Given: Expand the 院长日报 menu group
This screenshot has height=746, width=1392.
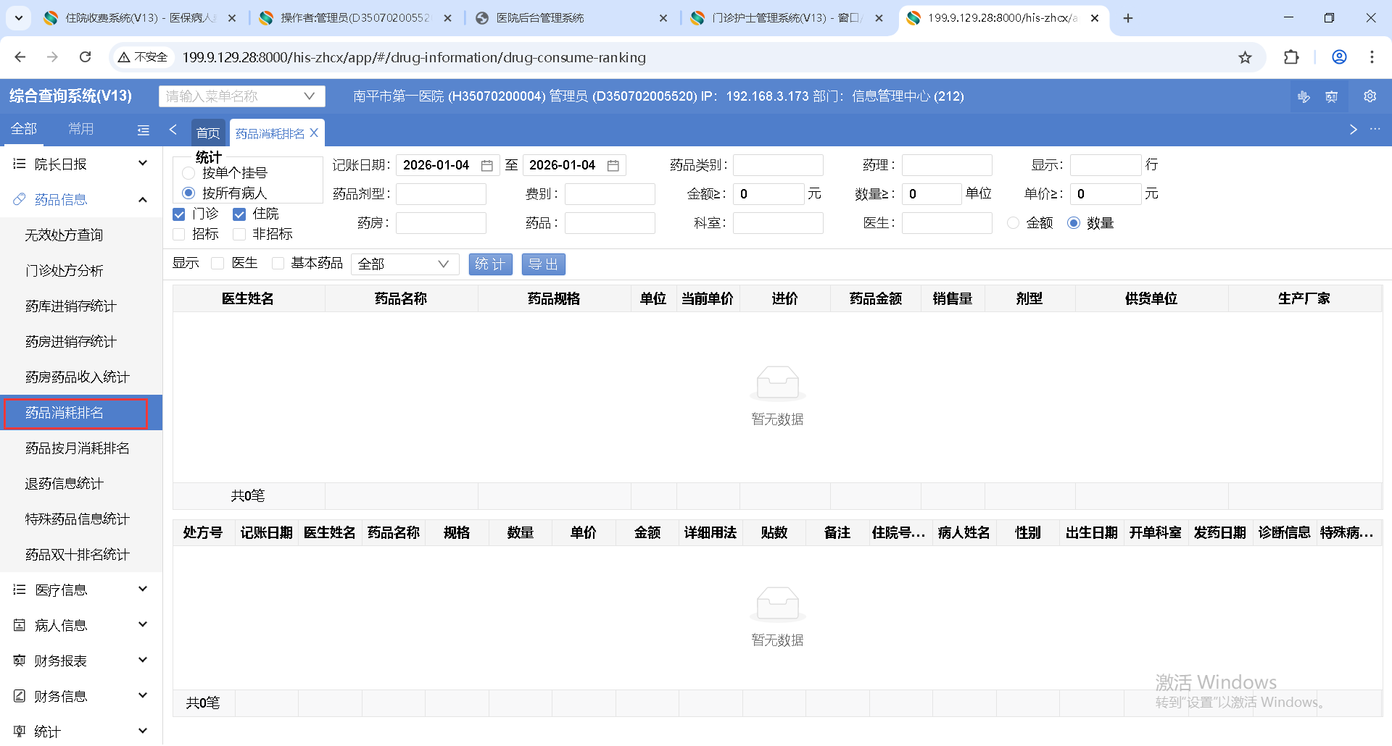Looking at the screenshot, I should (81, 164).
